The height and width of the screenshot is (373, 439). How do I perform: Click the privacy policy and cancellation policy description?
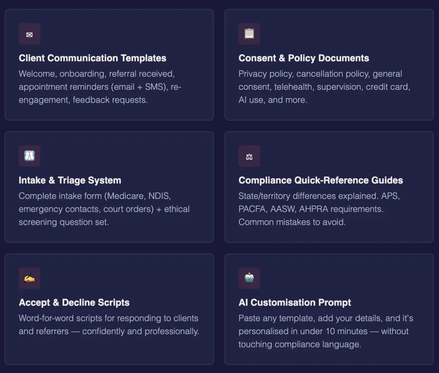324,87
